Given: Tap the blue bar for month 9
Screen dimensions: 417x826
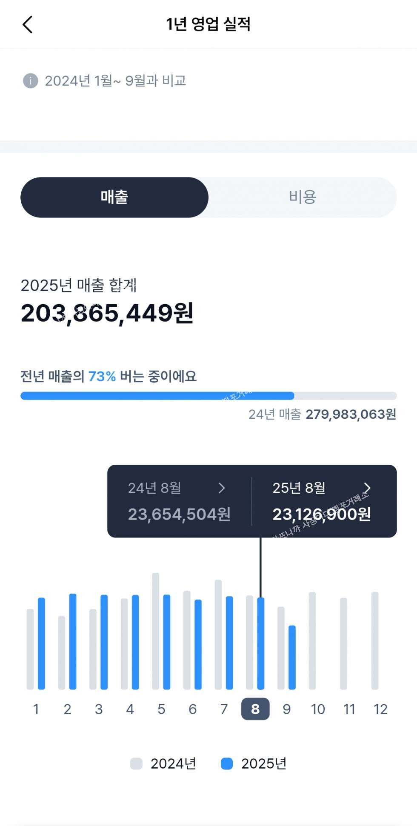Looking at the screenshot, I should (292, 657).
